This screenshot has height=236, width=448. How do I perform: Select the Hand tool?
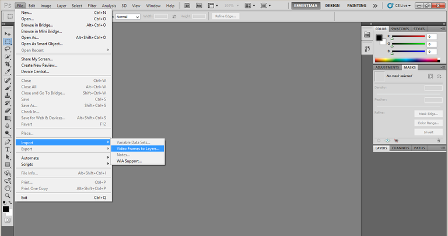click(8, 188)
